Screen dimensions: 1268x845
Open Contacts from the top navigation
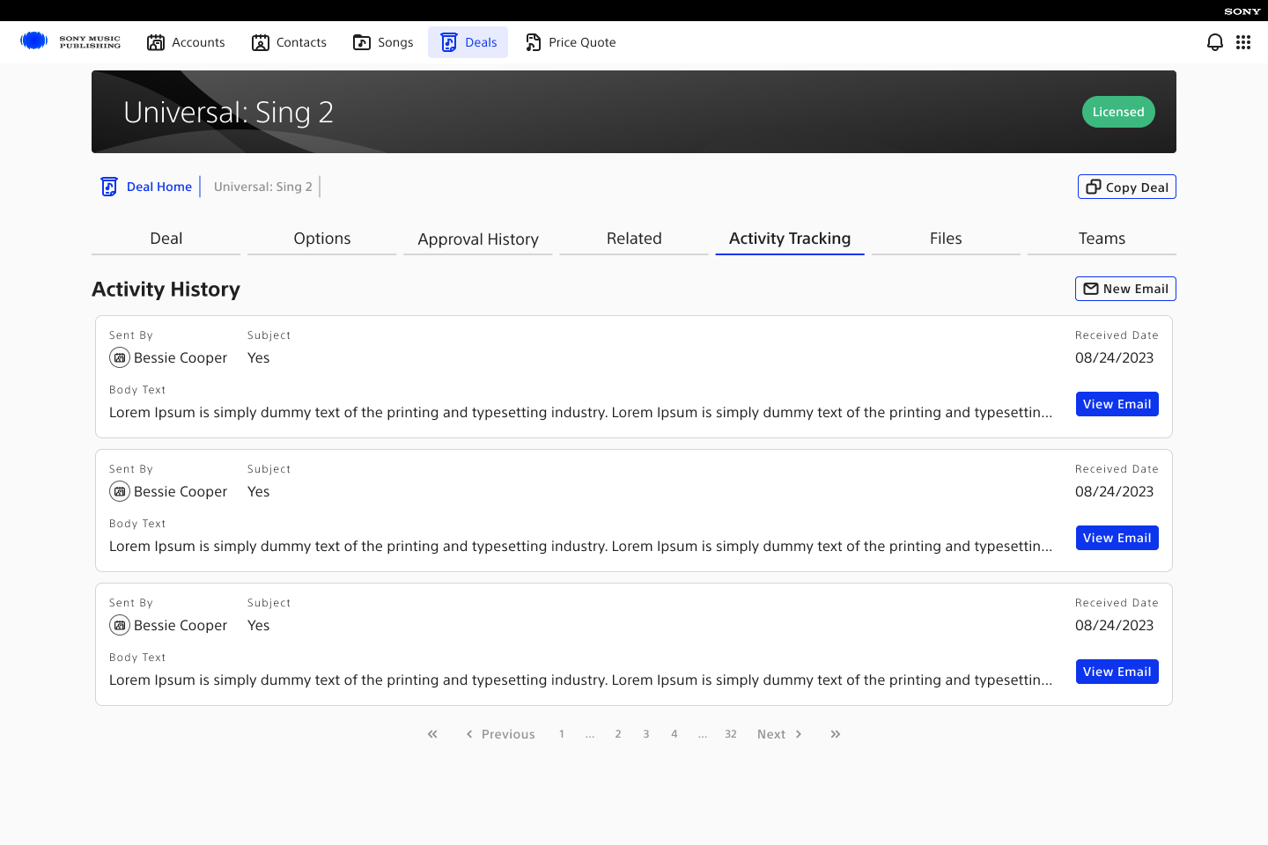tap(289, 42)
